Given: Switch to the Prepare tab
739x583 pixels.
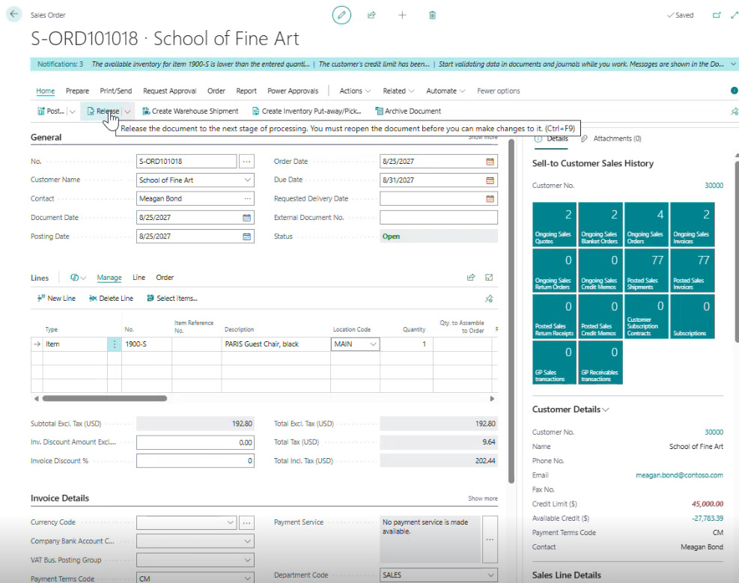Looking at the screenshot, I should tap(77, 91).
